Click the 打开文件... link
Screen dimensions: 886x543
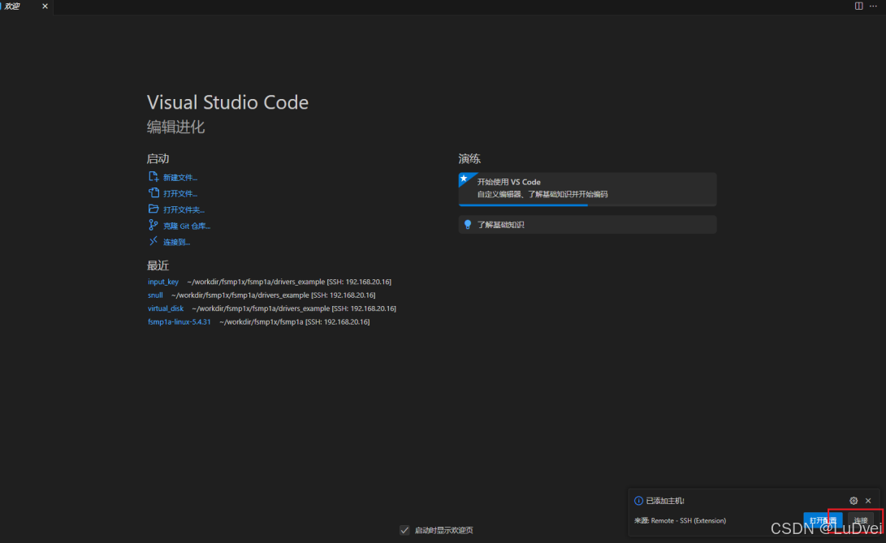[180, 193]
